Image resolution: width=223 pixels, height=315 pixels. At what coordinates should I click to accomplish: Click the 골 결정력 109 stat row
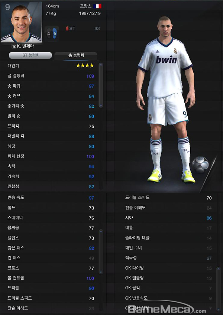pos(50,76)
